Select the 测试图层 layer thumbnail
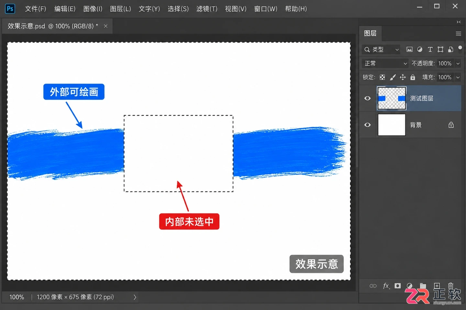This screenshot has height=310, width=466. pos(392,98)
